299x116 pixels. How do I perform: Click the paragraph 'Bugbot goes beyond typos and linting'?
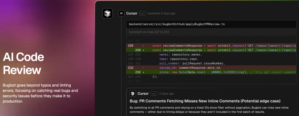(40, 93)
